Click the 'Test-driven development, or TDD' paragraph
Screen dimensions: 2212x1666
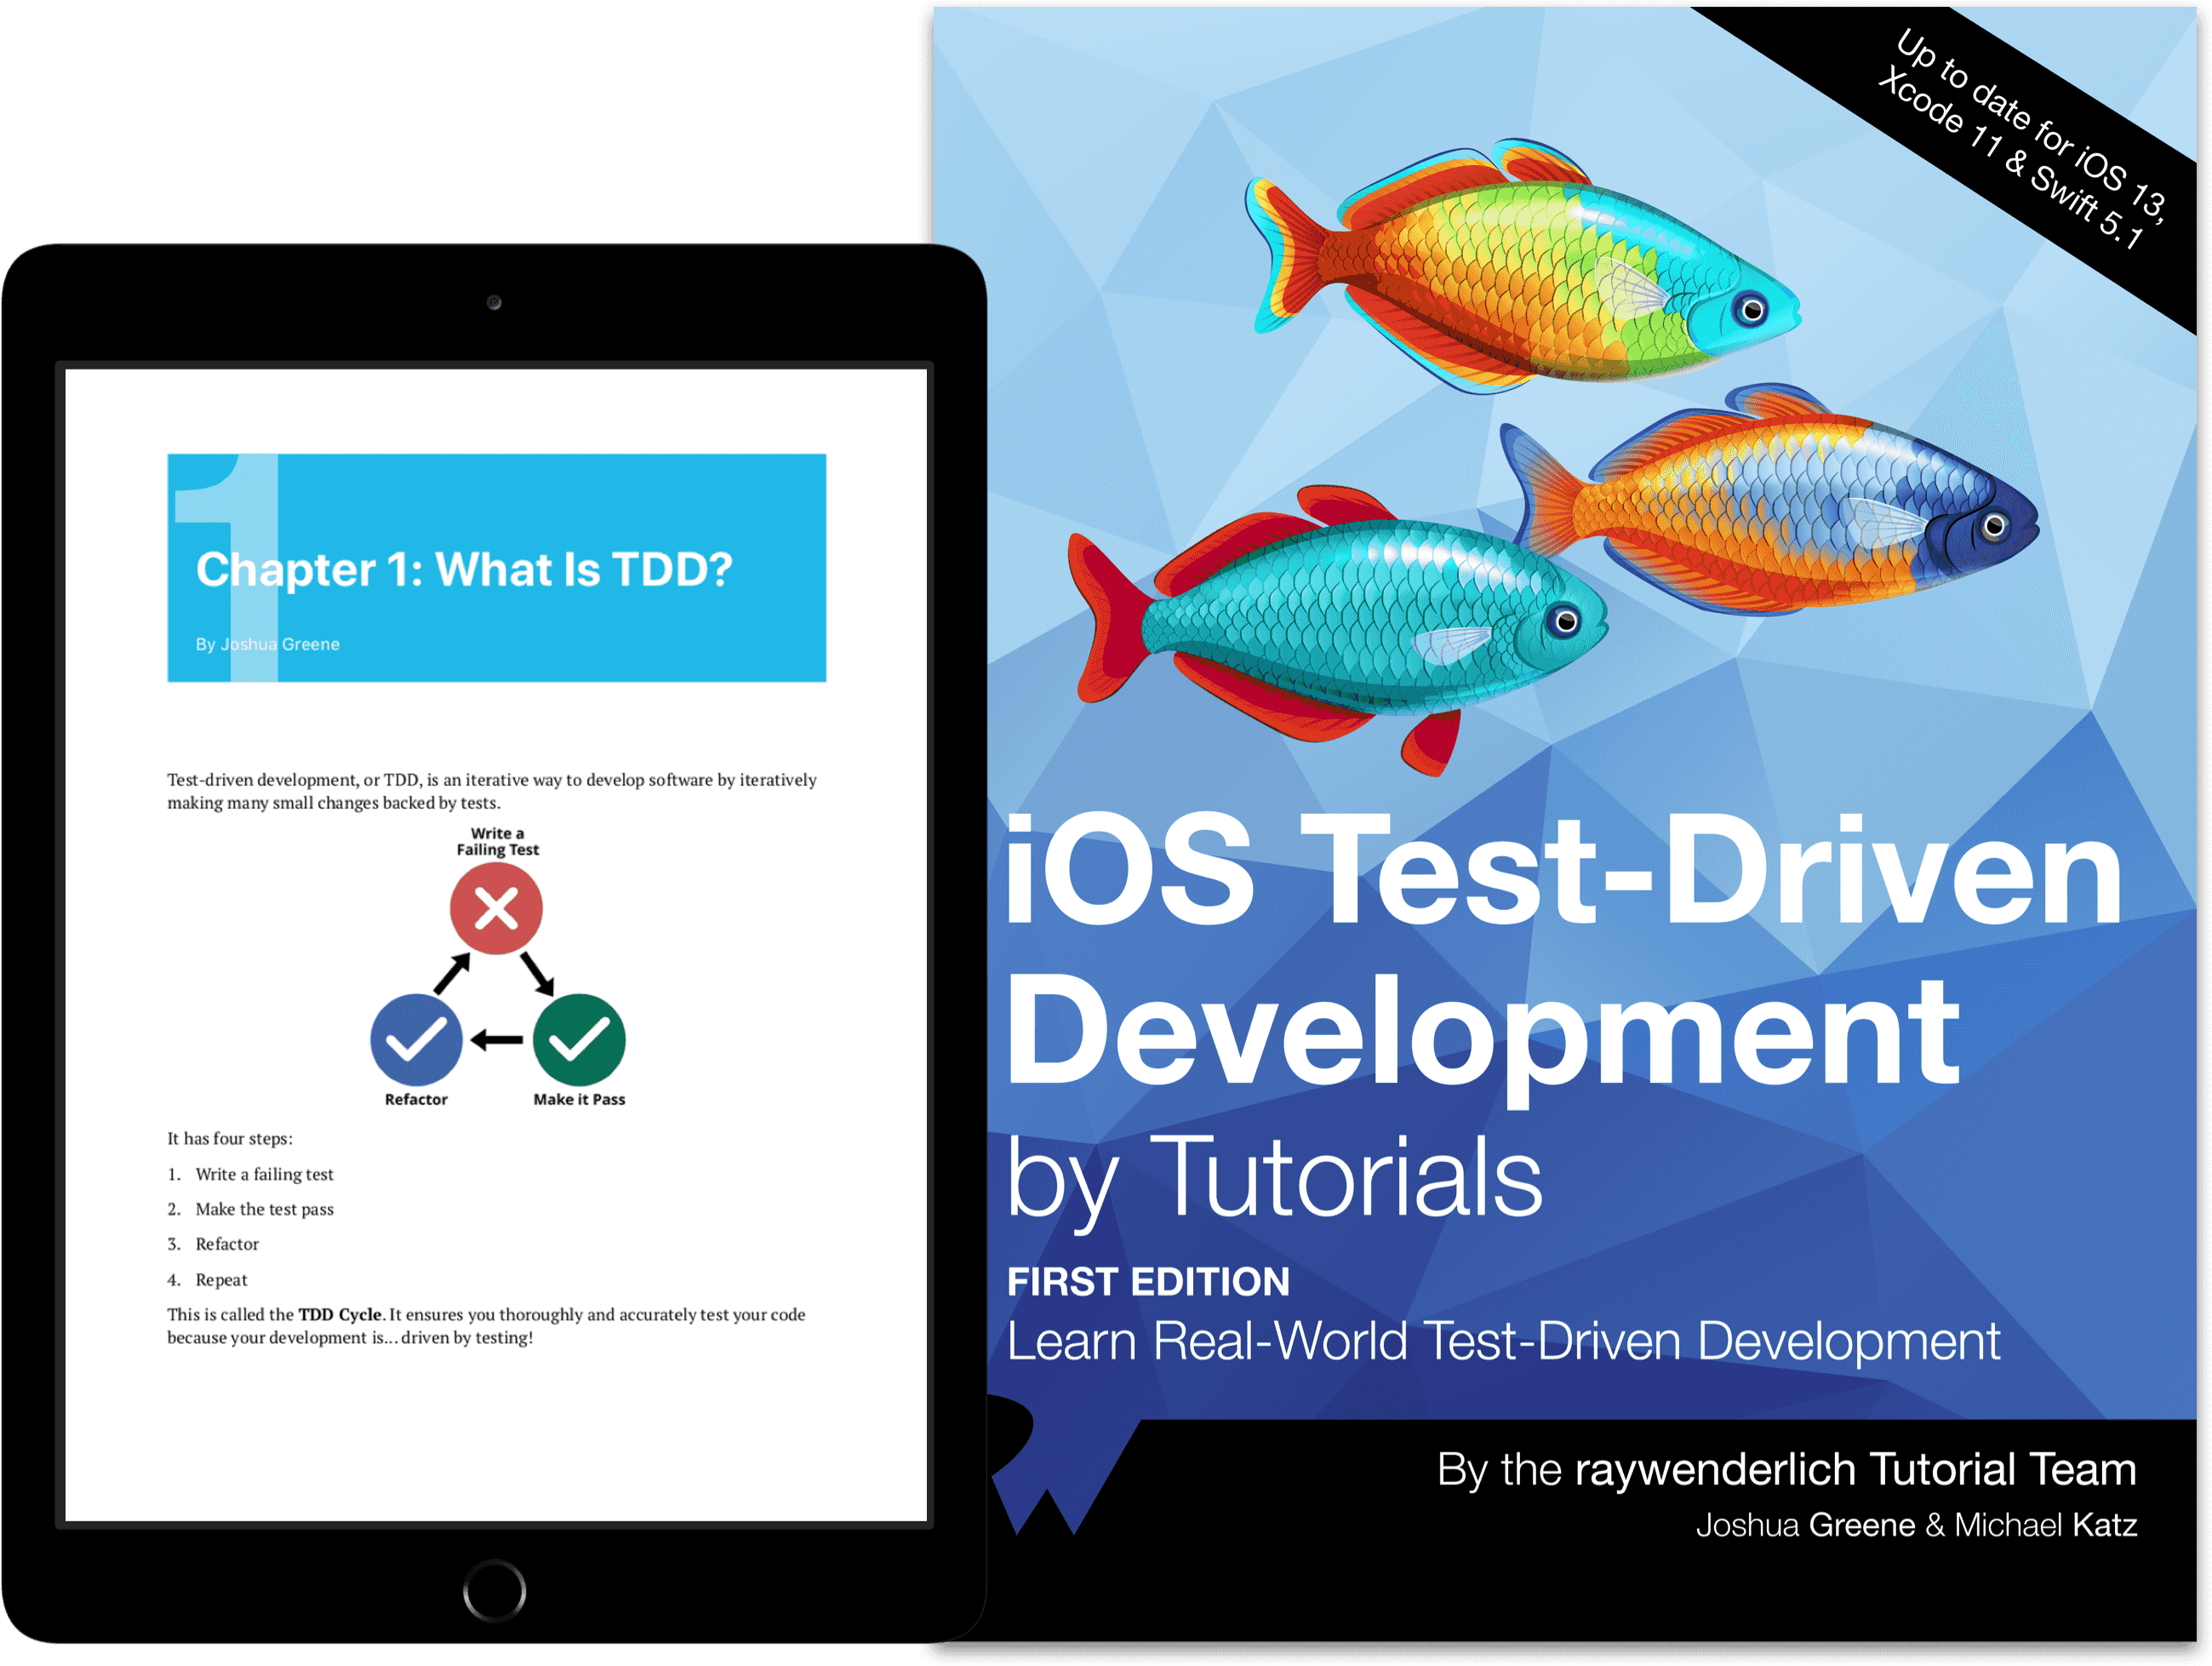(492, 791)
